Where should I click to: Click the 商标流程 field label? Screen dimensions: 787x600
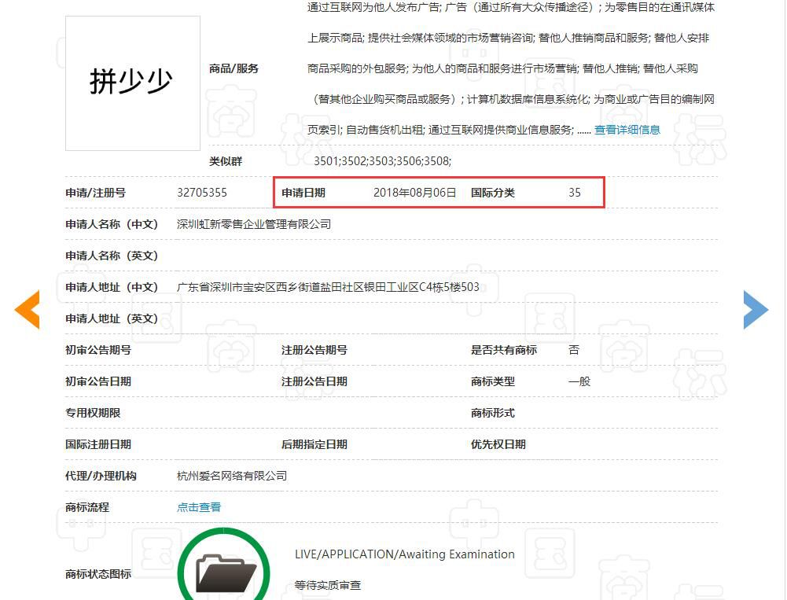coord(87,507)
